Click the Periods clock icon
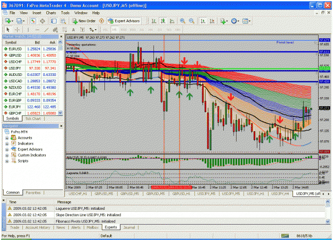 234,21
